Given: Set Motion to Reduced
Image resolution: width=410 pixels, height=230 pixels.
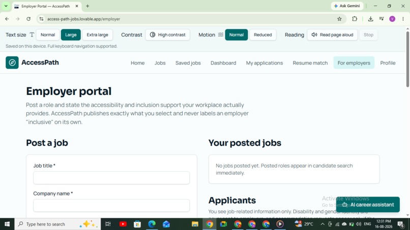Looking at the screenshot, I should pos(263,35).
